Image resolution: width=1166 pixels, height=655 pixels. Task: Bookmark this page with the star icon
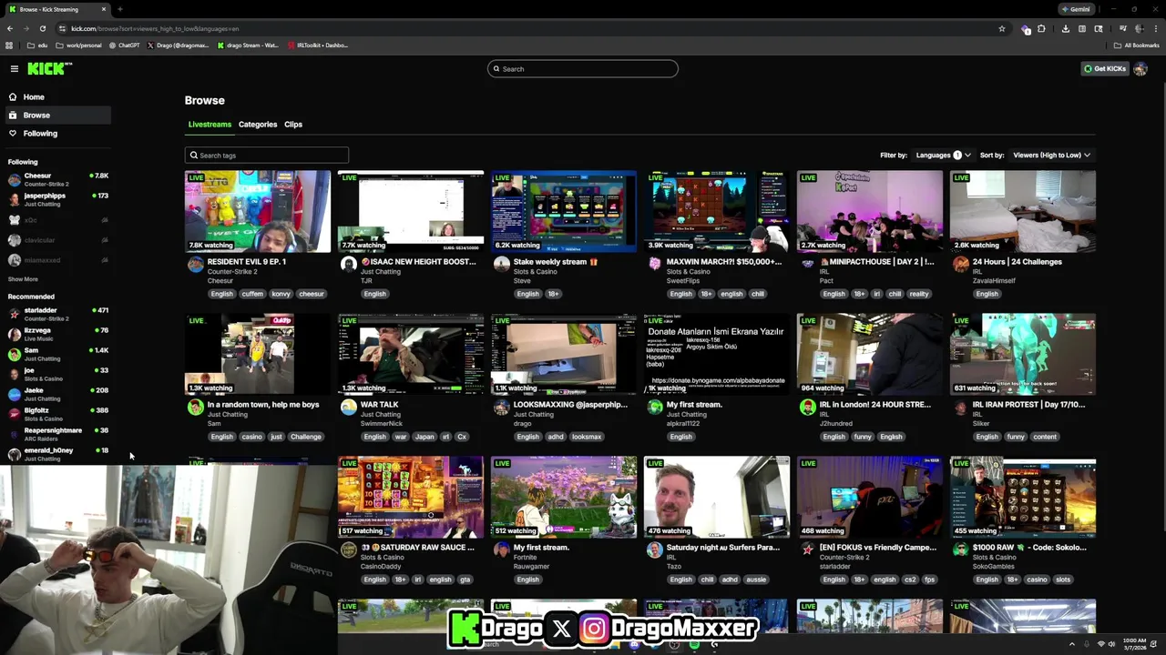[1002, 28]
